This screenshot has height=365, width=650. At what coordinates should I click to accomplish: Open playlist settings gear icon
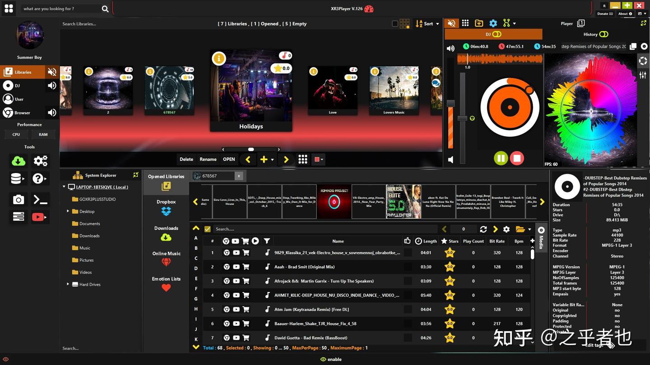506,229
